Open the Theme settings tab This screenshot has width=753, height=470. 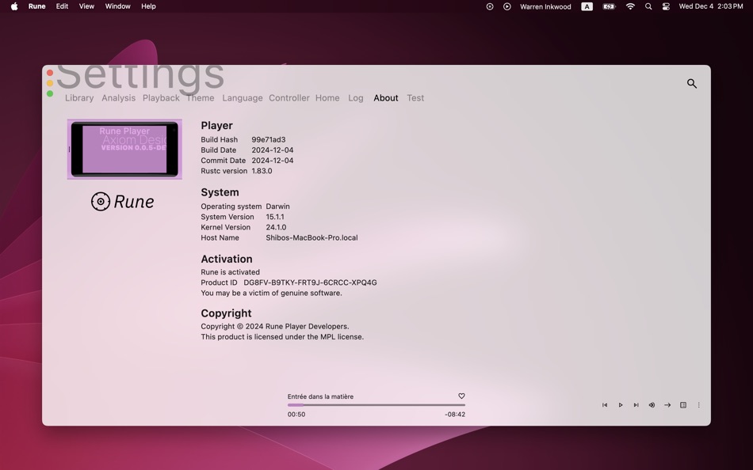click(x=200, y=97)
